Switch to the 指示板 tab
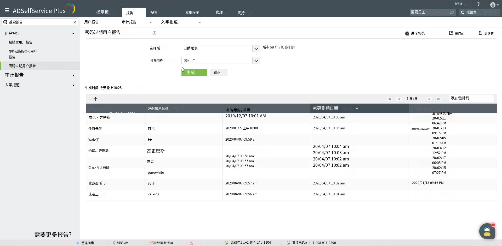The image size is (502, 246). pyautogui.click(x=102, y=12)
